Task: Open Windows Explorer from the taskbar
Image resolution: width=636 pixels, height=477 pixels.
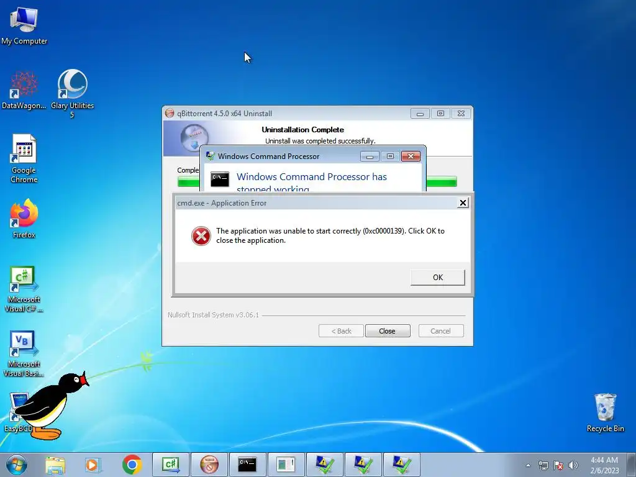Action: click(x=55, y=465)
